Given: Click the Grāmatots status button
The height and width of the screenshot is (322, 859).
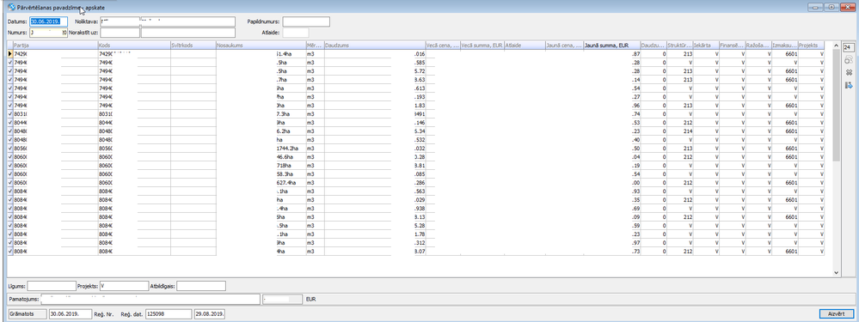Looking at the screenshot, I should pyautogui.click(x=27, y=313).
